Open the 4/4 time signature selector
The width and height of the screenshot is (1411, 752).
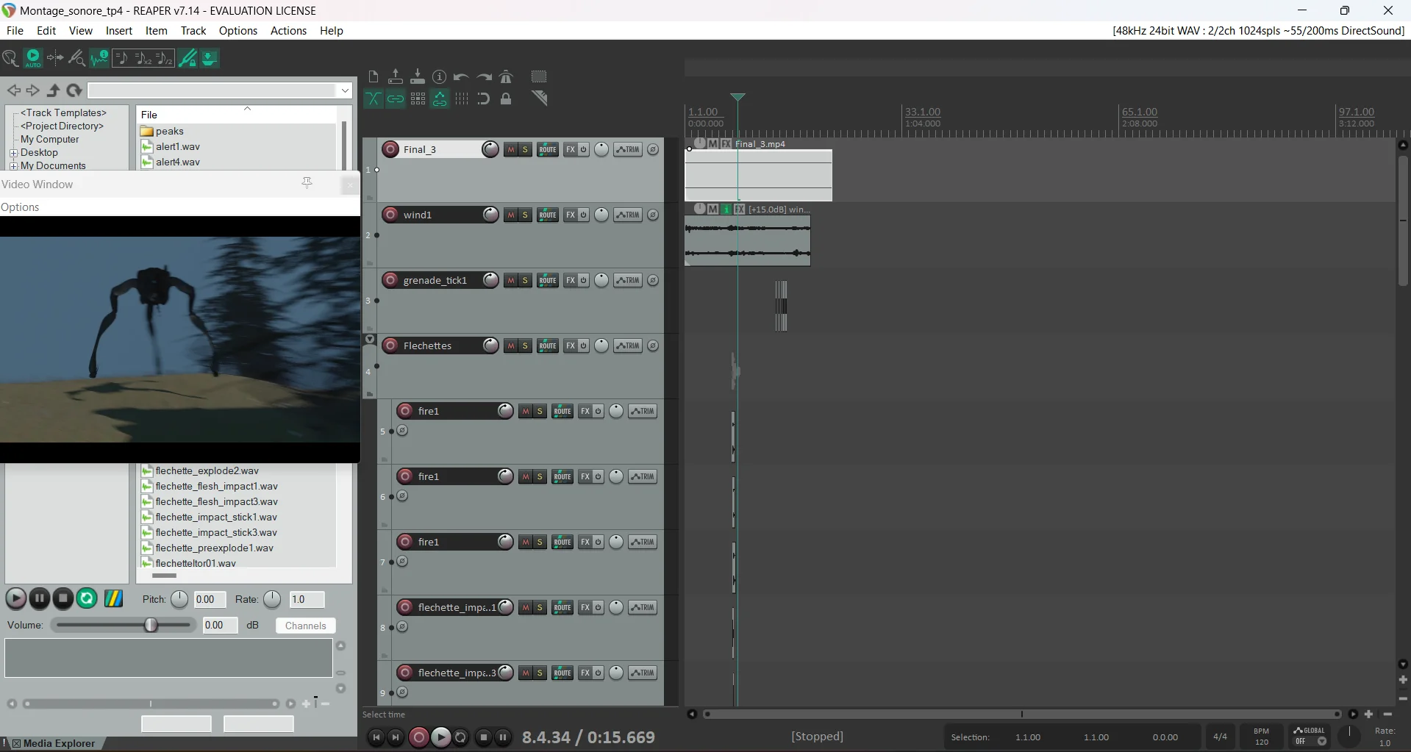(1220, 736)
